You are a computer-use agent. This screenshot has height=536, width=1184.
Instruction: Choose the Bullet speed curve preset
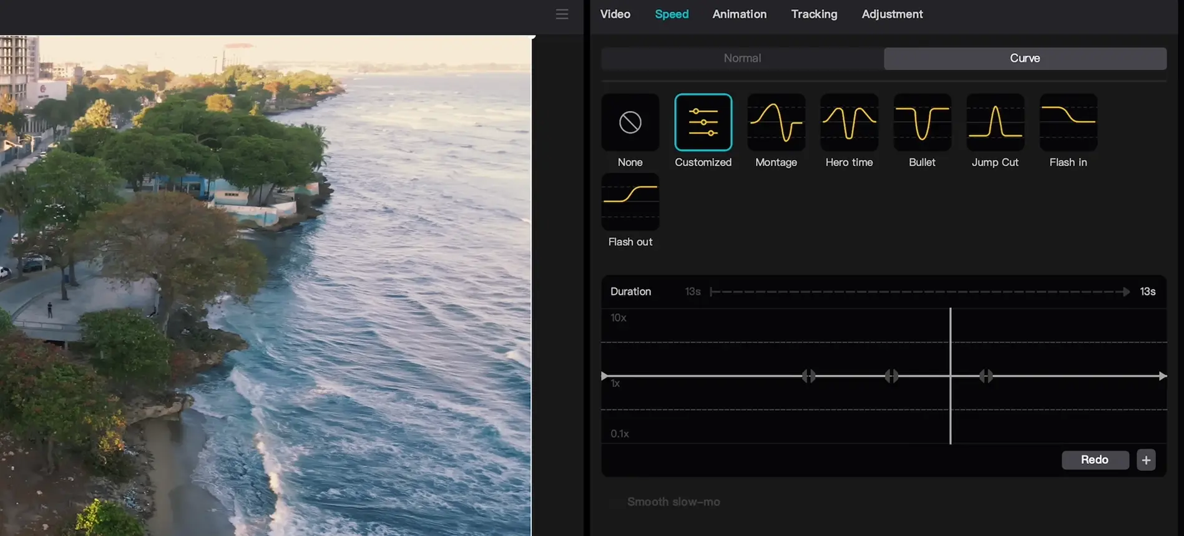click(922, 123)
